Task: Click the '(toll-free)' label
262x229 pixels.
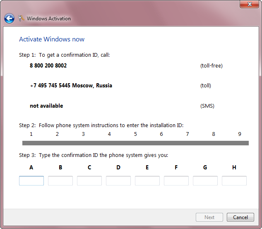Action: pos(212,66)
